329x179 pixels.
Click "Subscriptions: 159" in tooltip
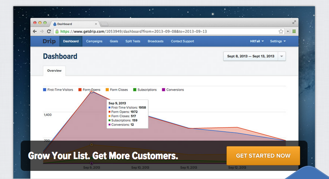[123, 120]
